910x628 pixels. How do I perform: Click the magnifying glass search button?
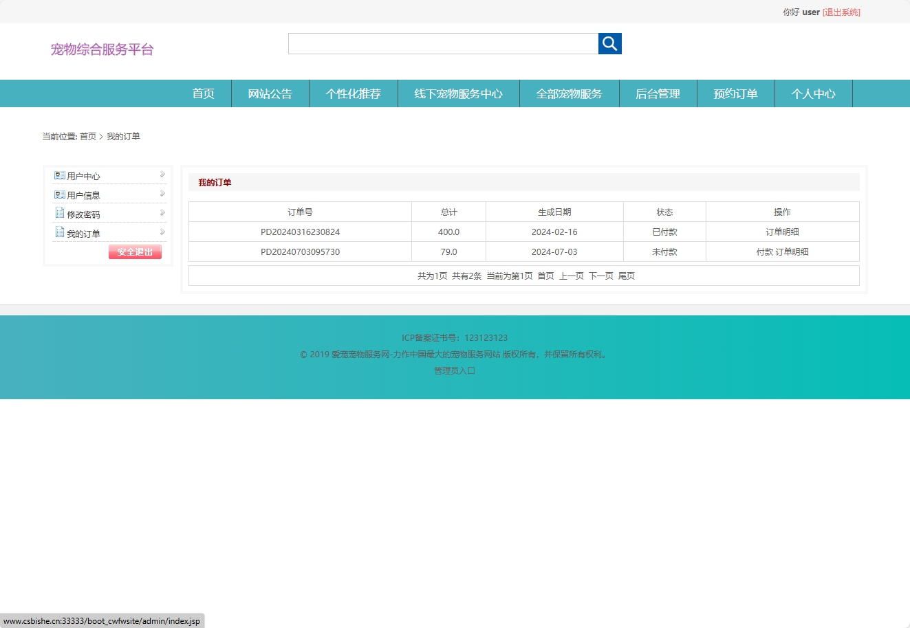[x=609, y=44]
